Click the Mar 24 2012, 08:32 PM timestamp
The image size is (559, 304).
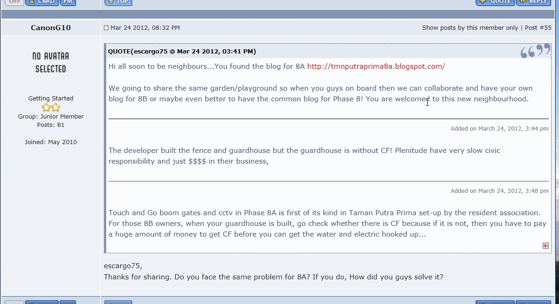pos(145,28)
